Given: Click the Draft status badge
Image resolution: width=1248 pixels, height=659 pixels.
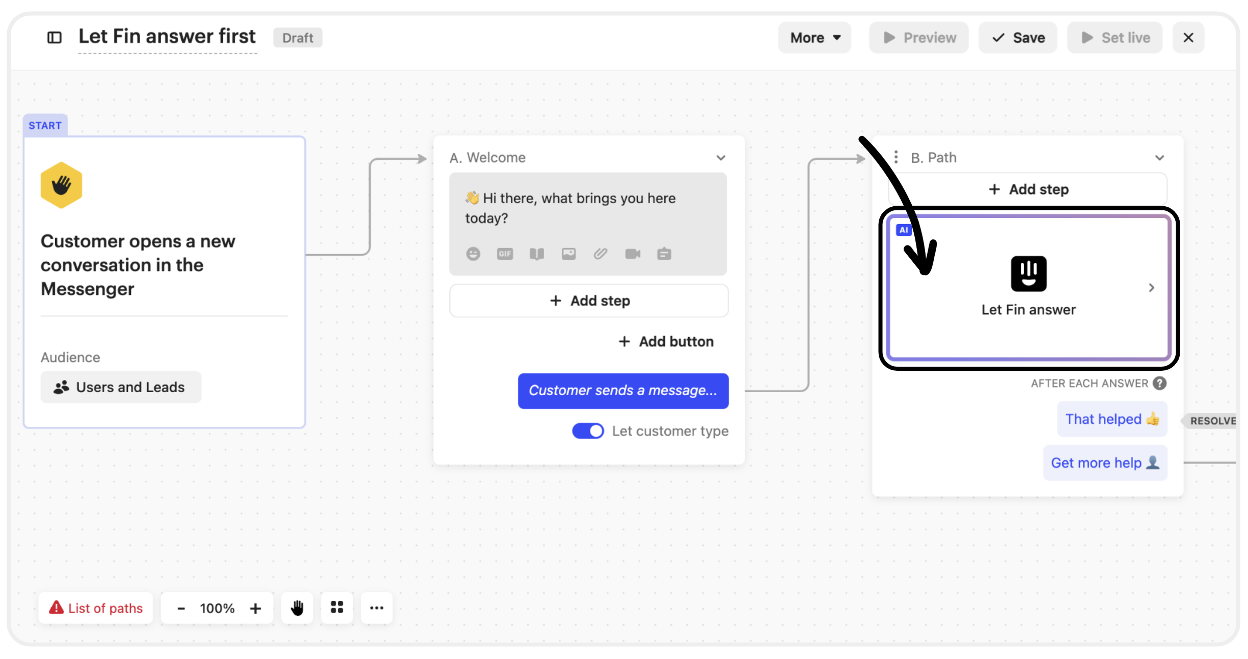Looking at the screenshot, I should [297, 38].
